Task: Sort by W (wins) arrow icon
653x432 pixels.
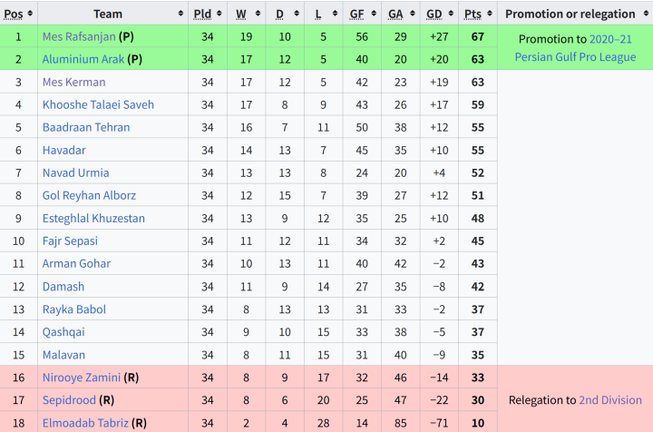Action: 258,14
